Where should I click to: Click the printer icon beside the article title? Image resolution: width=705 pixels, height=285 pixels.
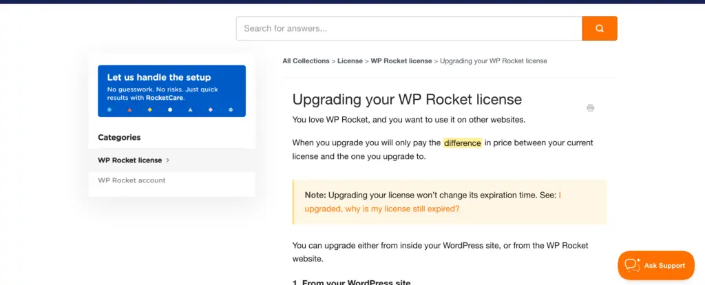(590, 108)
